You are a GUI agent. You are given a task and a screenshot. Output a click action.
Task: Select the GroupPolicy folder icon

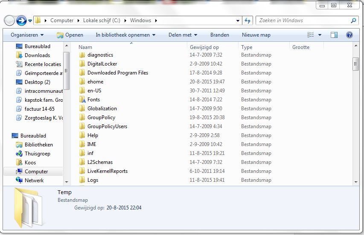point(82,117)
